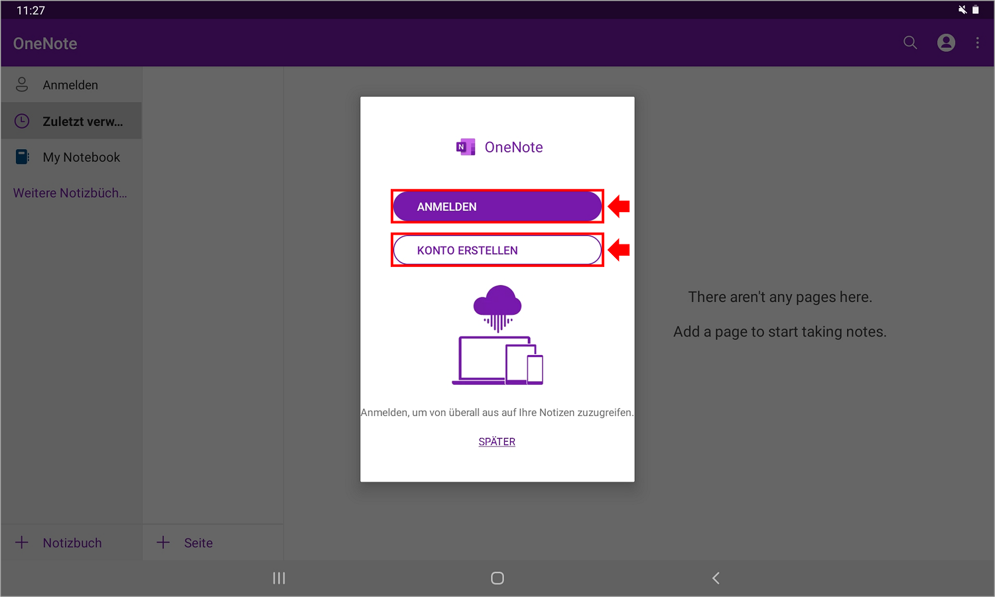Click the clock icon beside Zuletzt verw...
Screen dimensions: 995x597
point(22,121)
